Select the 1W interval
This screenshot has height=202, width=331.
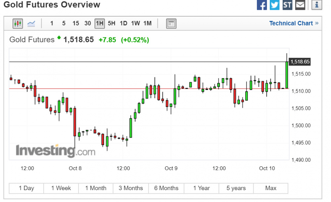tap(135, 23)
